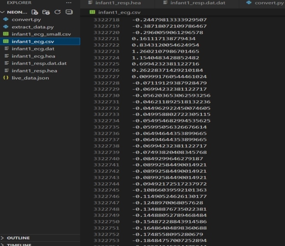Select infant1_ecg_small.csv file
Screen dimensions: 285x246
tap(41, 34)
